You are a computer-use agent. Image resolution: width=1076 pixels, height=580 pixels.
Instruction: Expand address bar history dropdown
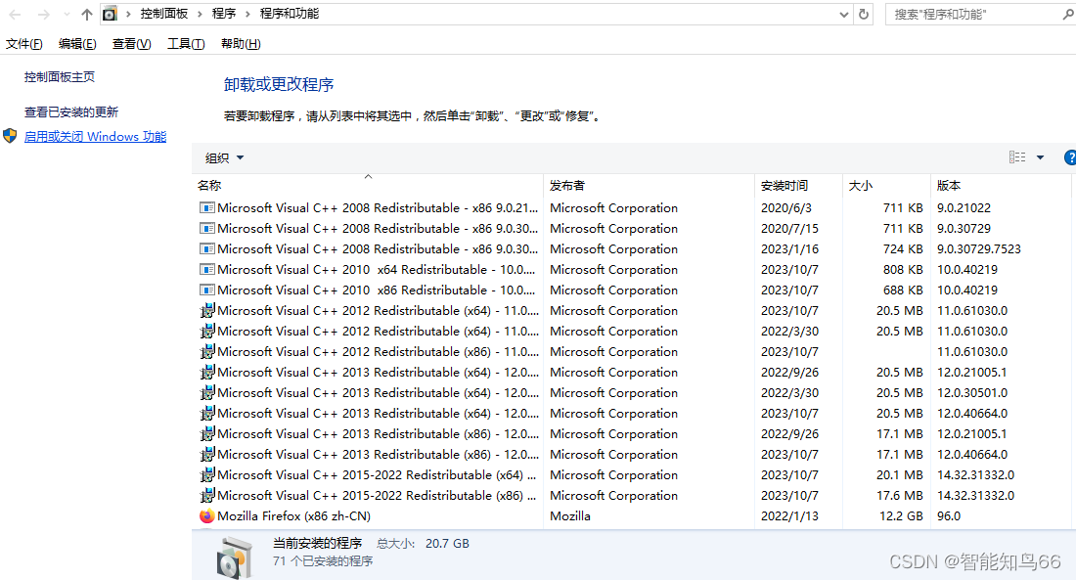(844, 15)
